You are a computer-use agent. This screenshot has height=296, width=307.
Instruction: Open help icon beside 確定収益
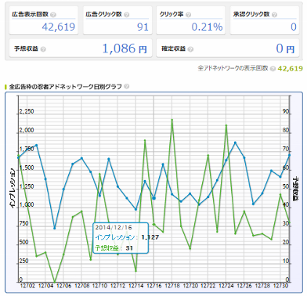click(x=190, y=49)
